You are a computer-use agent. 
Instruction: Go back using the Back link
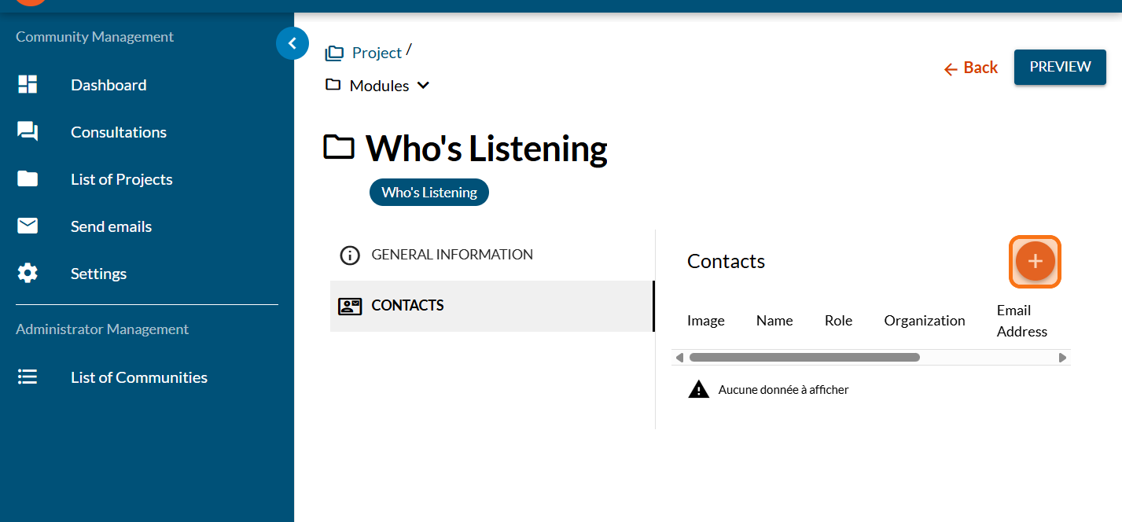(x=971, y=68)
